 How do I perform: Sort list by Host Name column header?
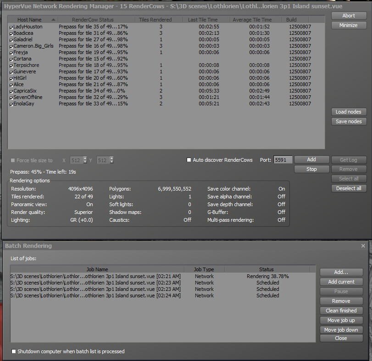(x=29, y=20)
